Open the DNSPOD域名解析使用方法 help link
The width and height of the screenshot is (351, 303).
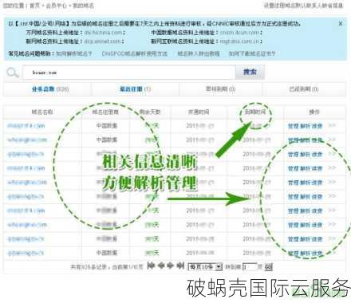coord(135,53)
